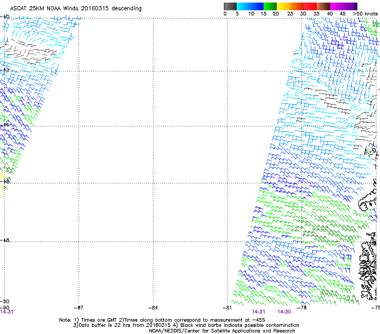The image size is (380, 334).
Task: Click the latitude label -40
Action: pos(5,17)
